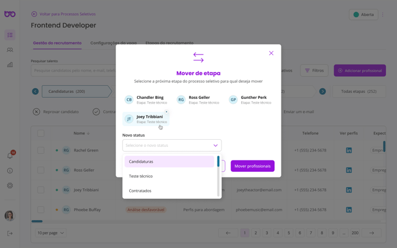Open the three-dot menu beside Aberta
397x248 pixels.
pyautogui.click(x=383, y=15)
